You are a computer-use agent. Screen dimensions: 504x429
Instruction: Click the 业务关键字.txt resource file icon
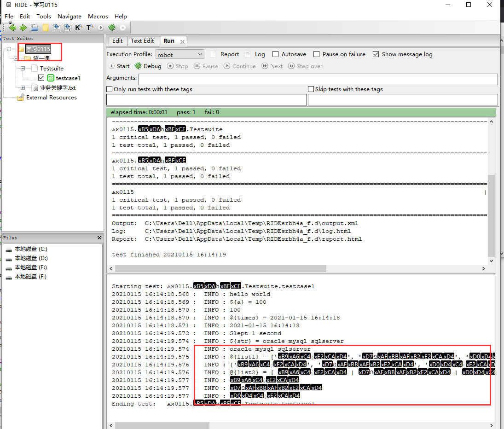point(35,88)
